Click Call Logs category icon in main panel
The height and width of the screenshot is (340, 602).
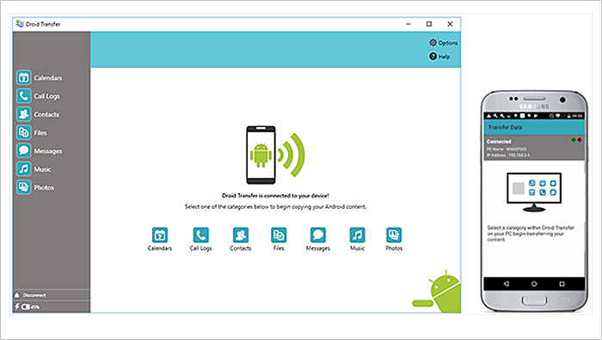(200, 235)
